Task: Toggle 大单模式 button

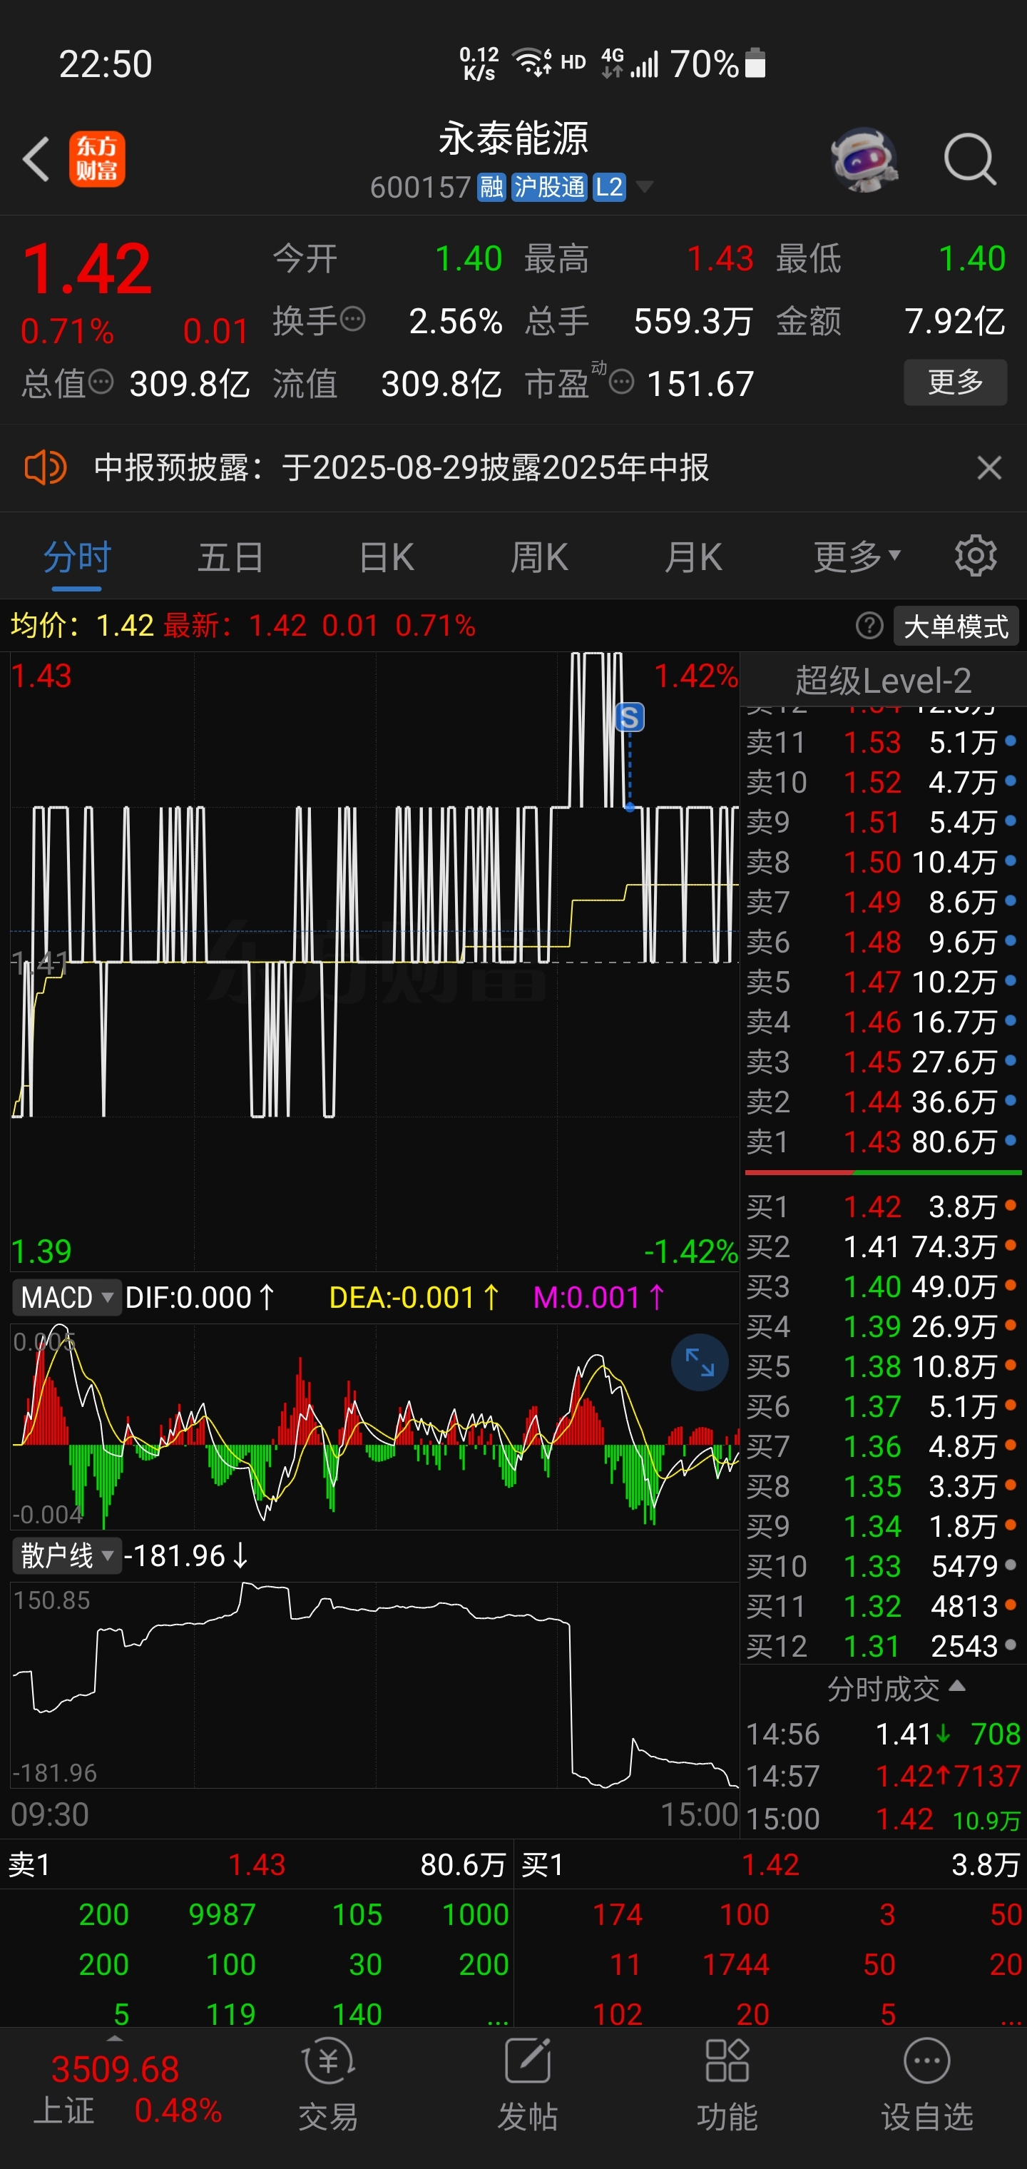Action: pos(956,626)
